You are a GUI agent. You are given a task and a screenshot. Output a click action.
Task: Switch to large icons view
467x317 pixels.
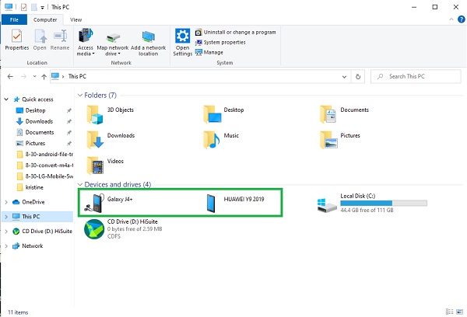(459, 312)
